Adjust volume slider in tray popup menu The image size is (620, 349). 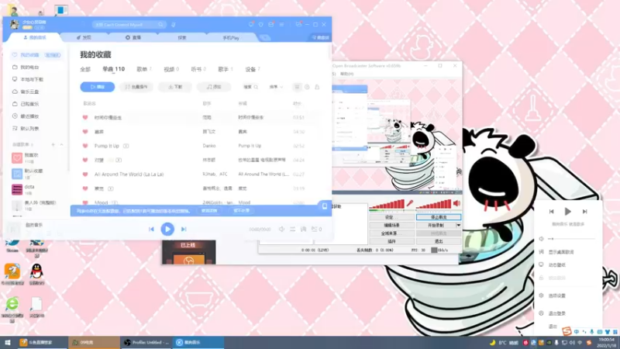571,239
